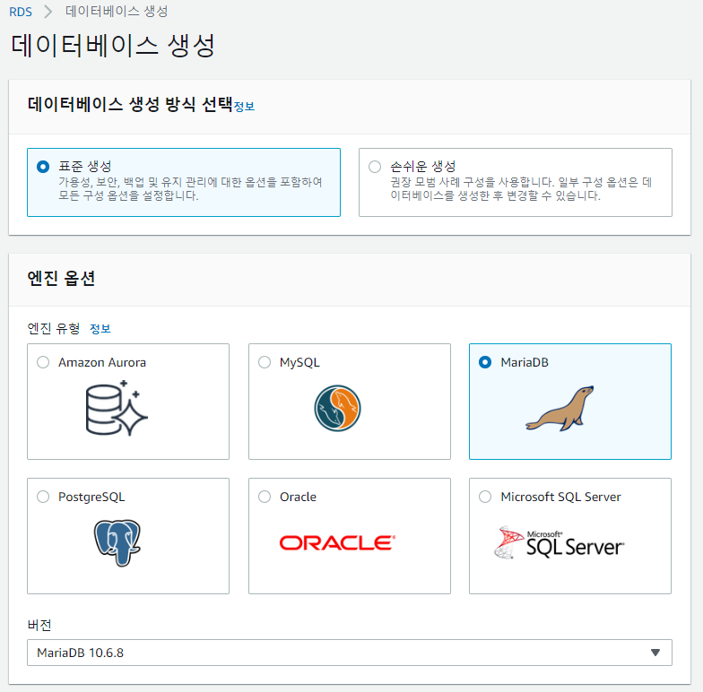Image resolution: width=703 pixels, height=692 pixels.
Task: Choose the MariaDB engine radio
Action: tap(485, 362)
